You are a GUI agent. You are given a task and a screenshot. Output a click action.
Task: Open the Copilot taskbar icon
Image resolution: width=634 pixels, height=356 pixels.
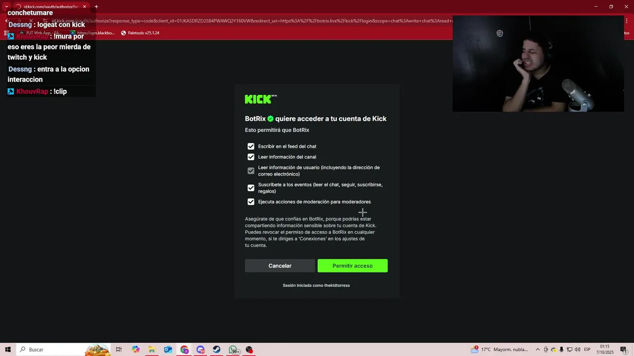[135, 350]
